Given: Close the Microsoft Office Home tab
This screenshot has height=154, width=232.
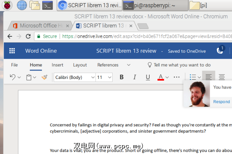Looking at the screenshot, I should 68,26.
